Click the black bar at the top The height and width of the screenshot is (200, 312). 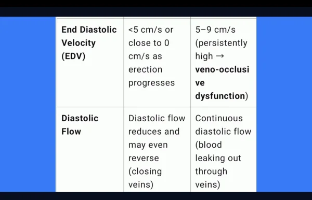pyautogui.click(x=156, y=4)
